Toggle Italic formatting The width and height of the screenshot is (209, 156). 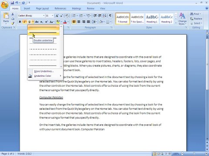[24, 22]
